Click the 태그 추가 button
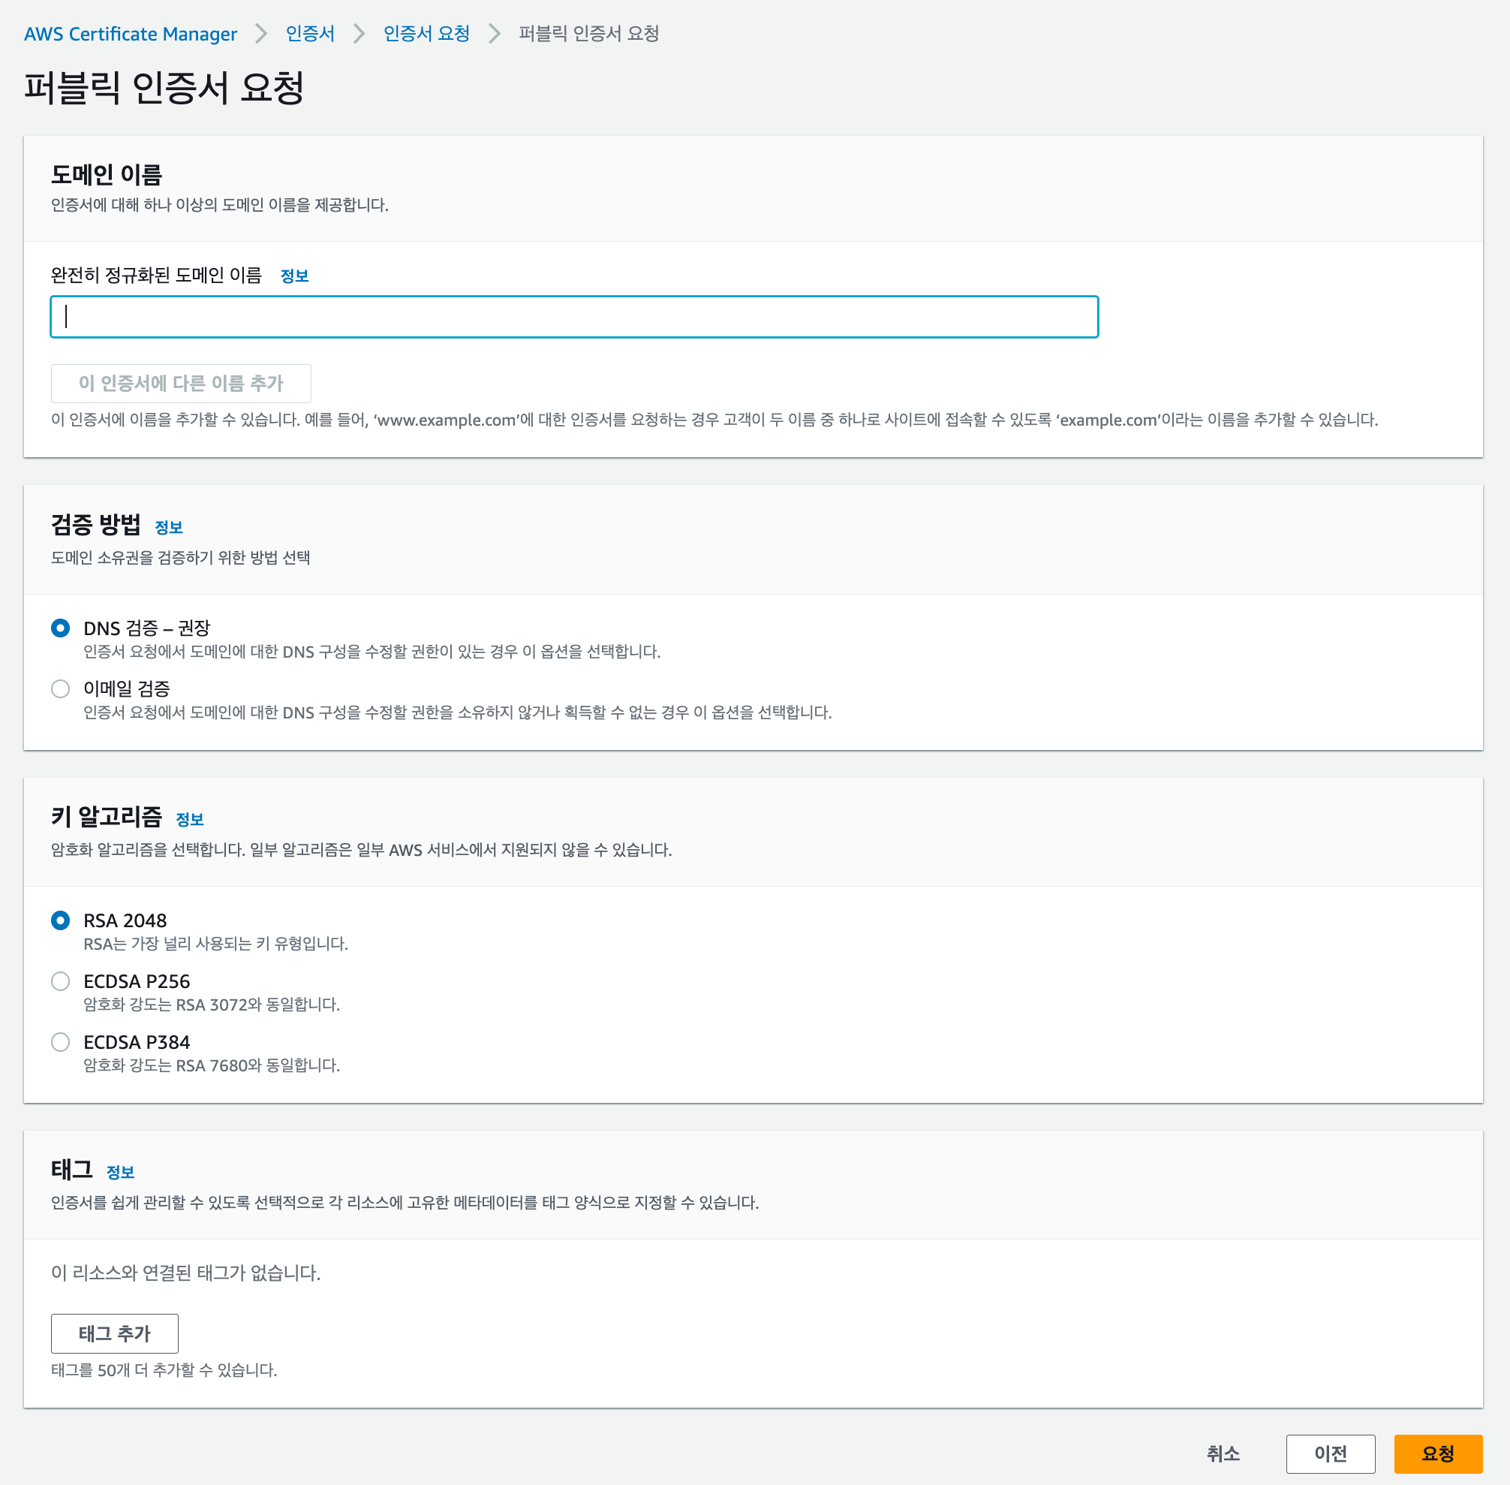This screenshot has width=1510, height=1485. pyautogui.click(x=115, y=1333)
